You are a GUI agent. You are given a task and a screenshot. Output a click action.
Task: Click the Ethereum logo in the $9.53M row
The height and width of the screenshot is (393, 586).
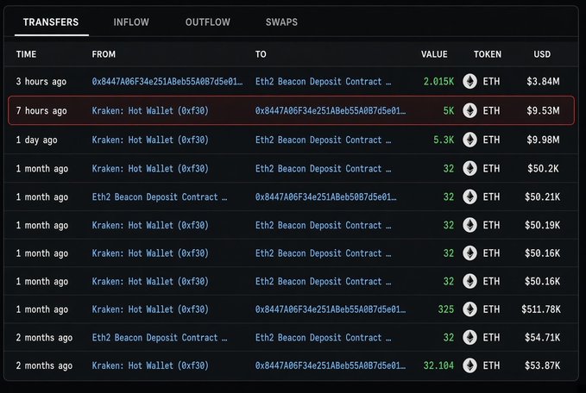[469, 110]
